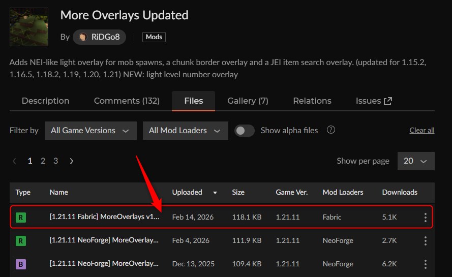Go to next page with right chevron
Image resolution: width=452 pixels, height=277 pixels.
coord(72,161)
